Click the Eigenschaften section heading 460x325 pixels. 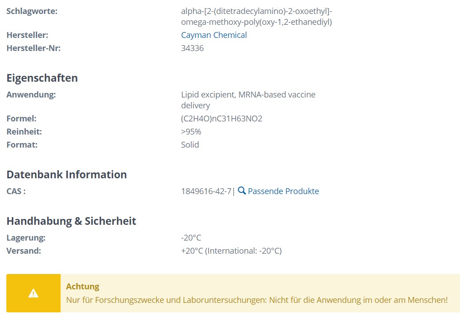[42, 78]
